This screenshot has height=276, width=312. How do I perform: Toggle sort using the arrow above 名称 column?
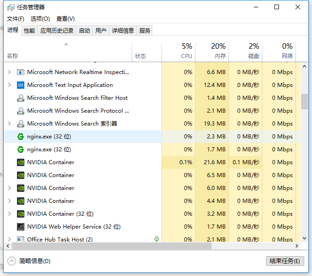click(66, 45)
